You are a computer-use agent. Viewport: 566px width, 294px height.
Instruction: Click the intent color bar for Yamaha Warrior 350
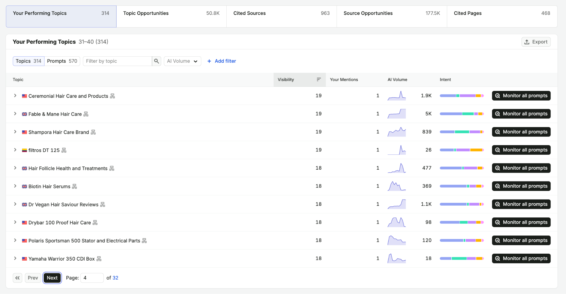pyautogui.click(x=462, y=259)
